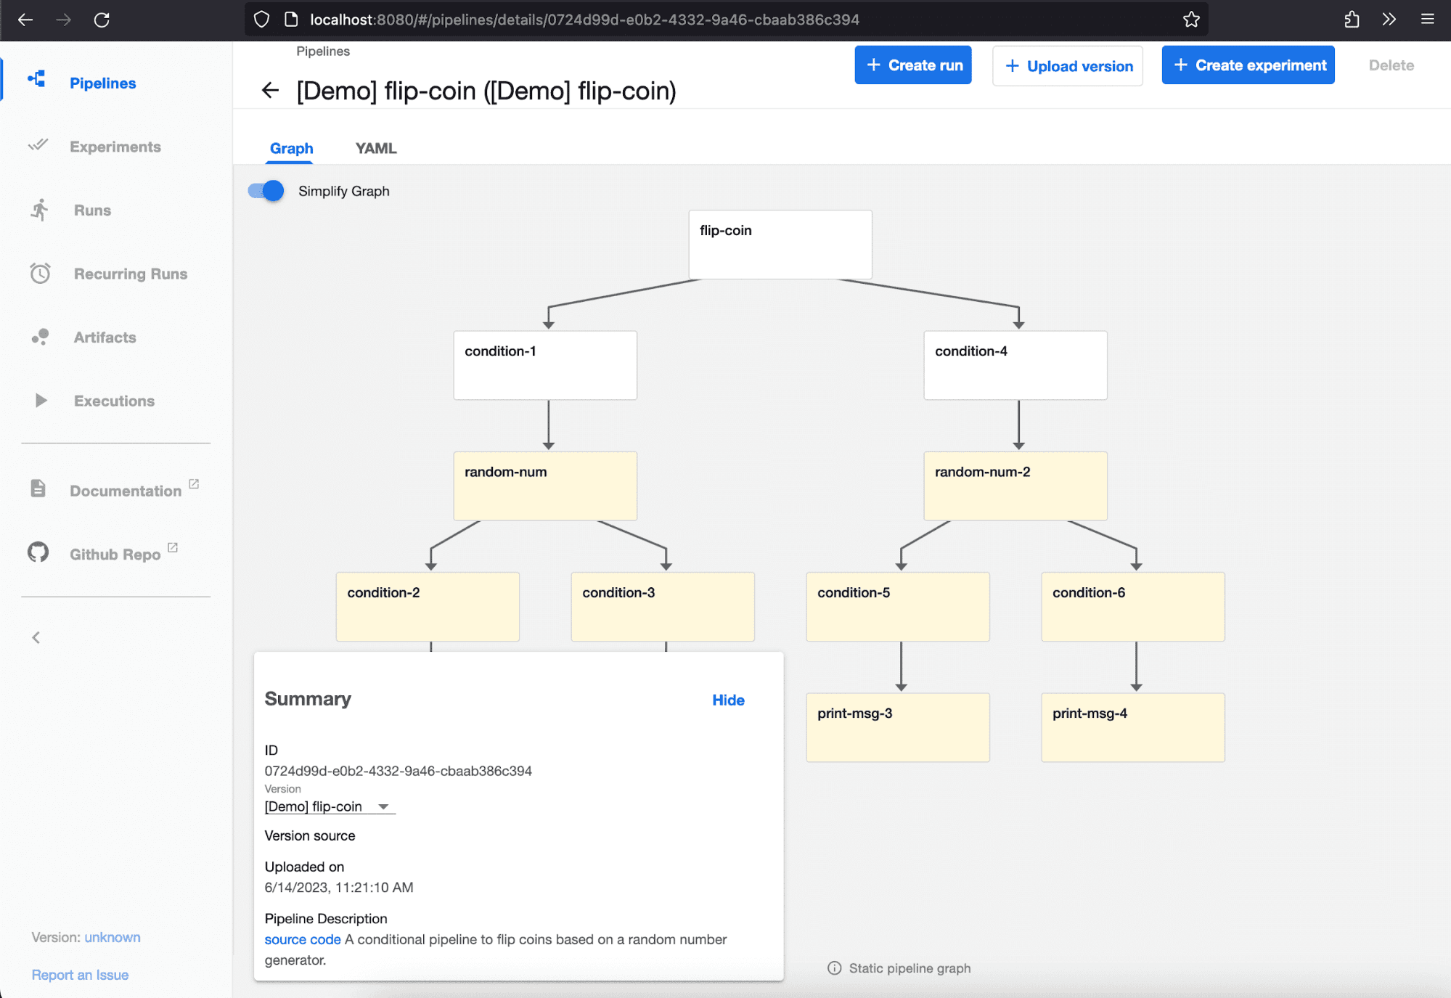
Task: Go to Recurring Runs
Action: click(130, 274)
